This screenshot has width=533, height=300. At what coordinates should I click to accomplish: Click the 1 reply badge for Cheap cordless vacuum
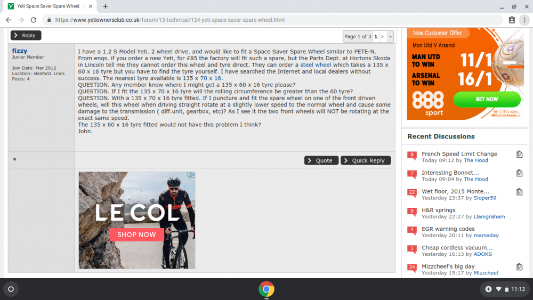(412, 249)
